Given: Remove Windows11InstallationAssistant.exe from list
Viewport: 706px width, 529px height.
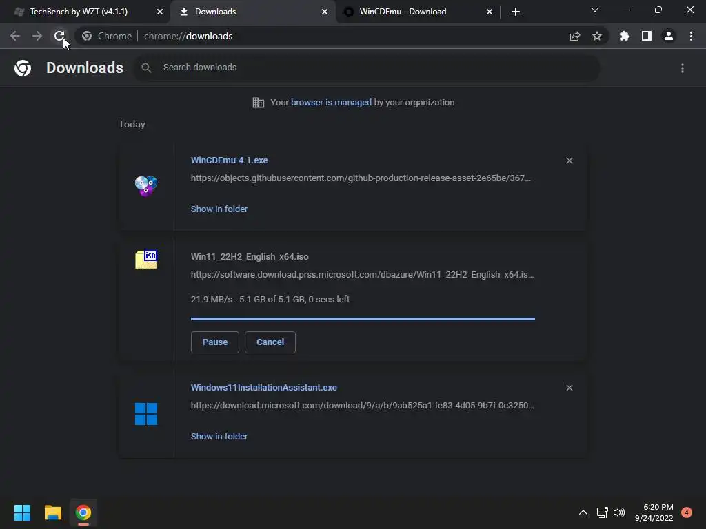Looking at the screenshot, I should pyautogui.click(x=569, y=388).
